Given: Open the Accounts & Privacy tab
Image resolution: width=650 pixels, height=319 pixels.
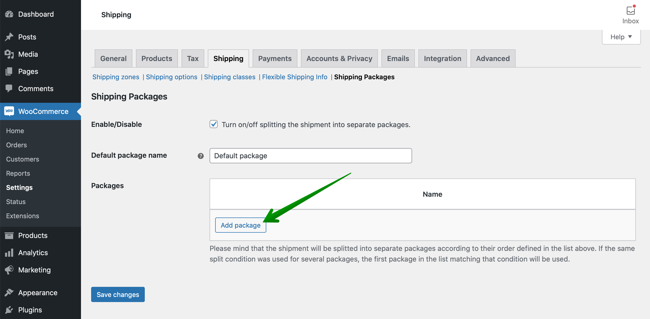Looking at the screenshot, I should coord(339,58).
